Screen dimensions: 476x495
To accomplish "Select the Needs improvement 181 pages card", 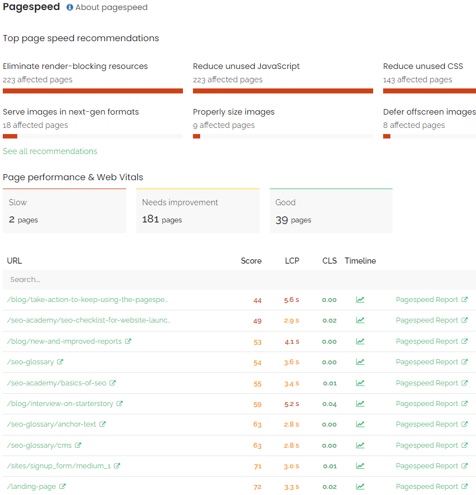I will tap(198, 211).
